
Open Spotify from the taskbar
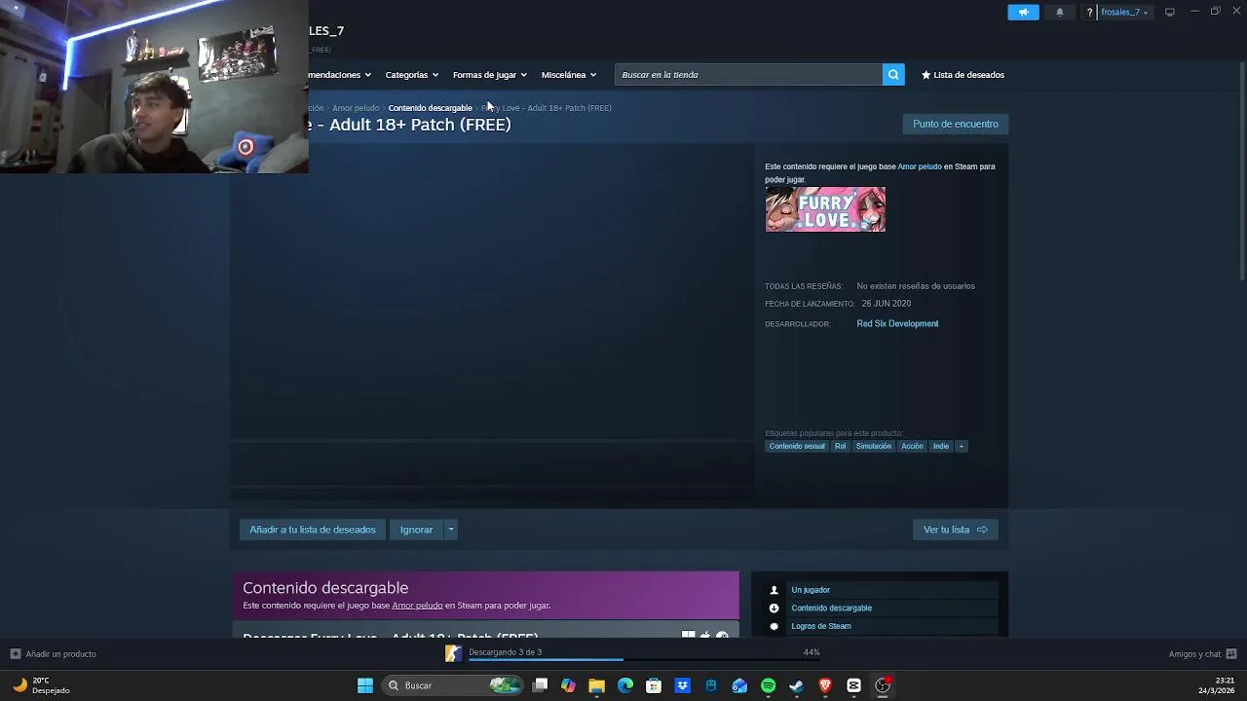pyautogui.click(x=769, y=685)
